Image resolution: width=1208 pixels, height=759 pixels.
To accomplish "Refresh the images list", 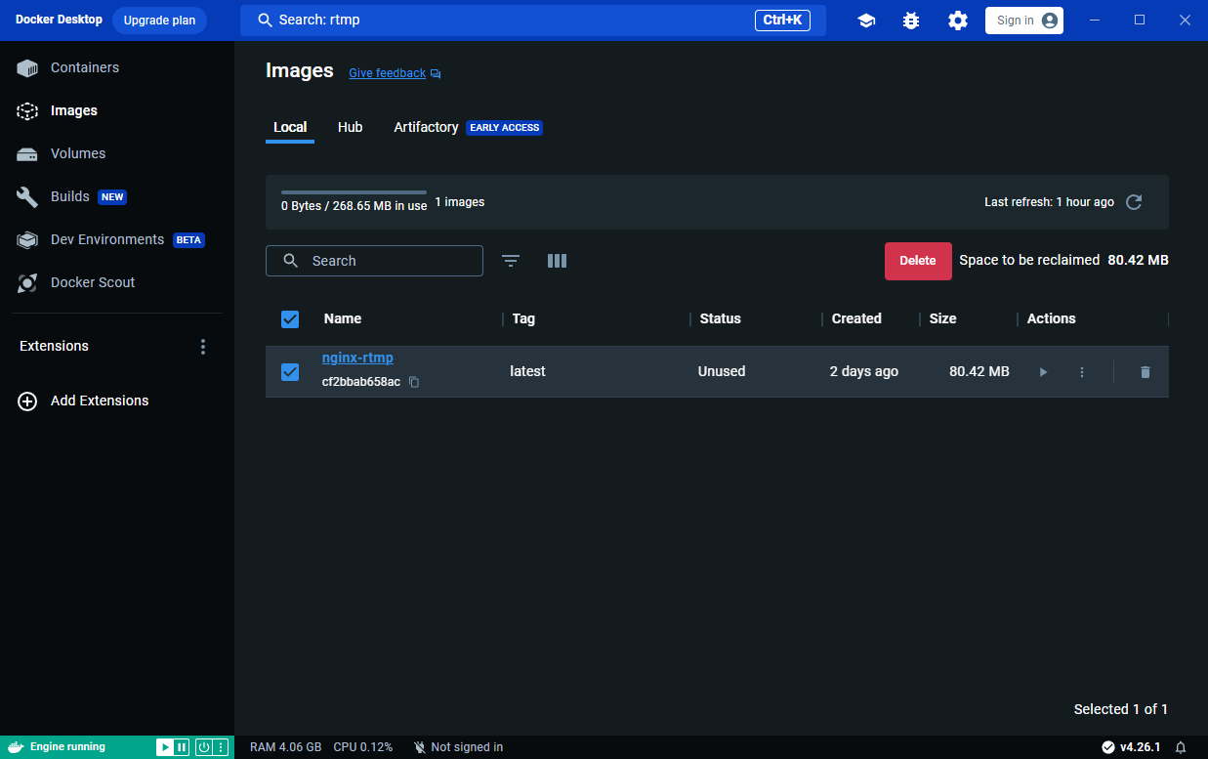I will click(x=1134, y=202).
